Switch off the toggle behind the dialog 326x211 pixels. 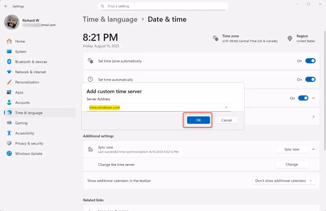(303, 98)
